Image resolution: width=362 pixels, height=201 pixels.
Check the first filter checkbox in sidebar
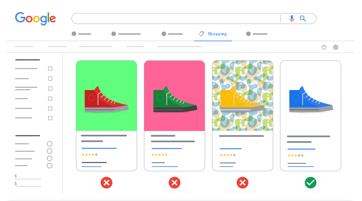coord(50,69)
